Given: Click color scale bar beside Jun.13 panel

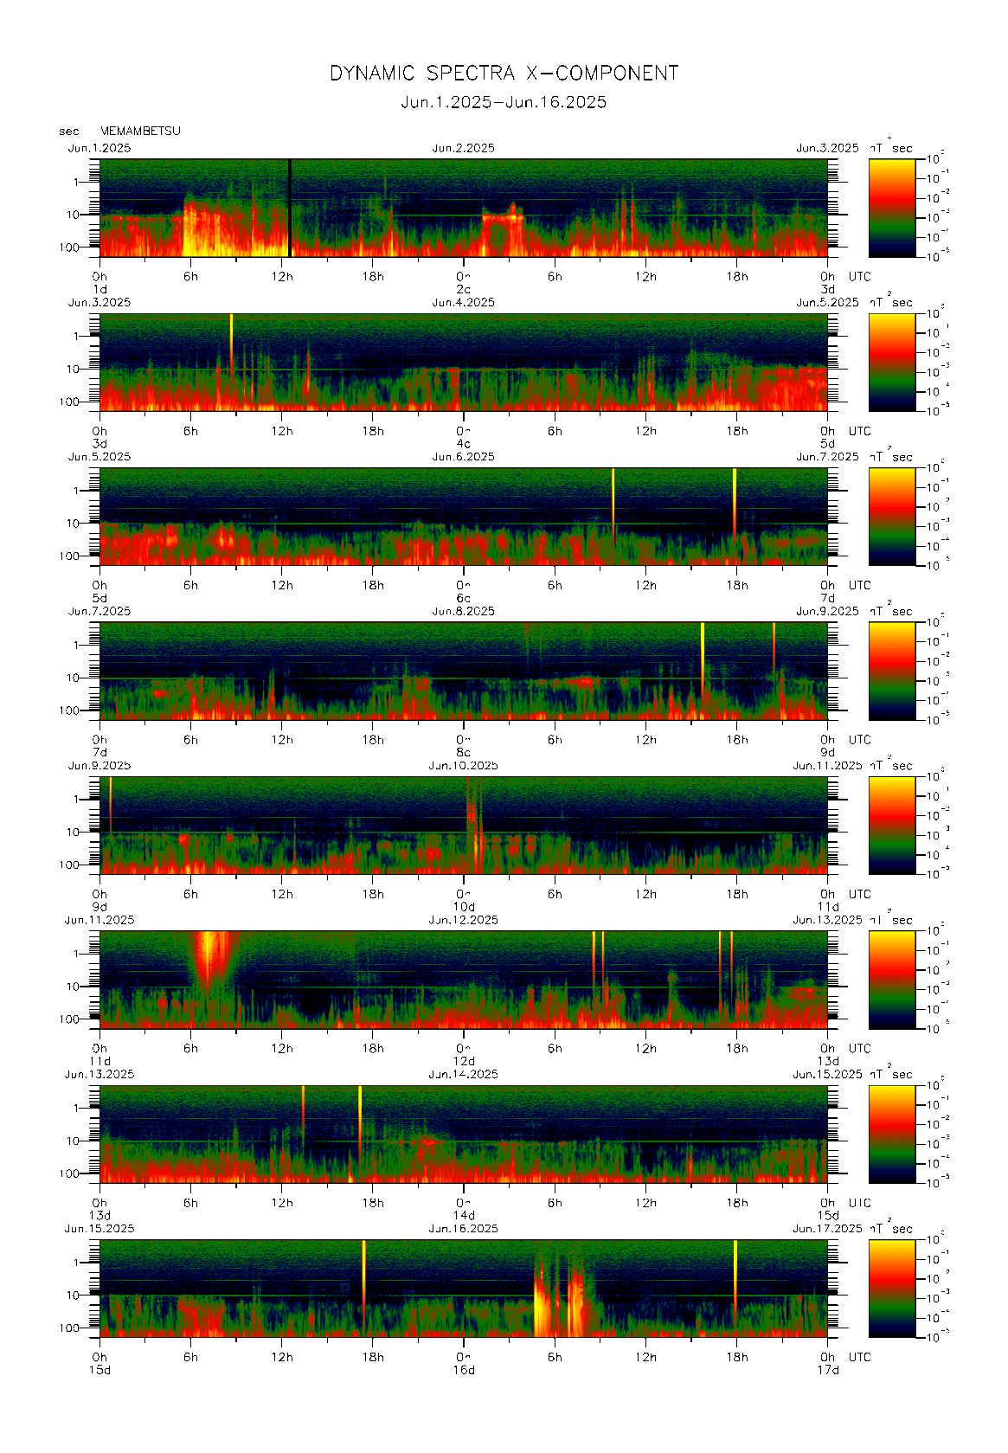Looking at the screenshot, I should pyautogui.click(x=892, y=1134).
